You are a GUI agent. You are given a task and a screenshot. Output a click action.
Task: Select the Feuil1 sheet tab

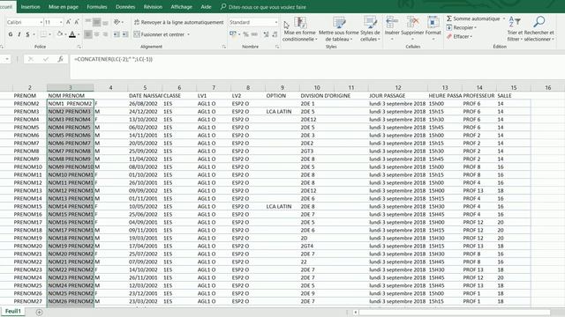[x=13, y=311]
